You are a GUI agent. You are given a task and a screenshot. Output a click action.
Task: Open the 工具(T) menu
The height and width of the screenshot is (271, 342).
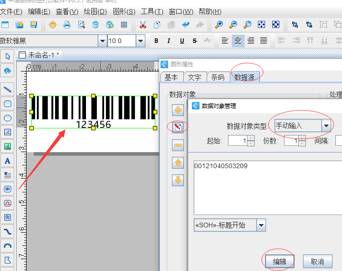[x=152, y=11]
